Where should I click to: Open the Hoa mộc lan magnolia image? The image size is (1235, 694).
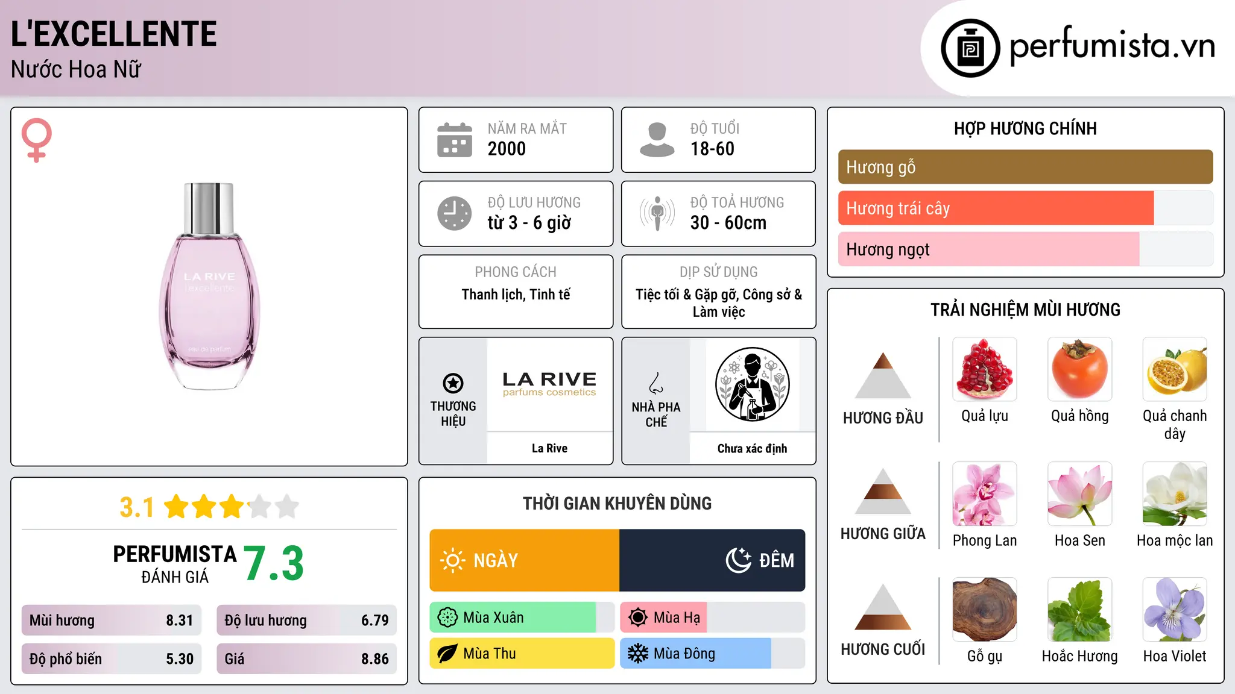[1175, 494]
